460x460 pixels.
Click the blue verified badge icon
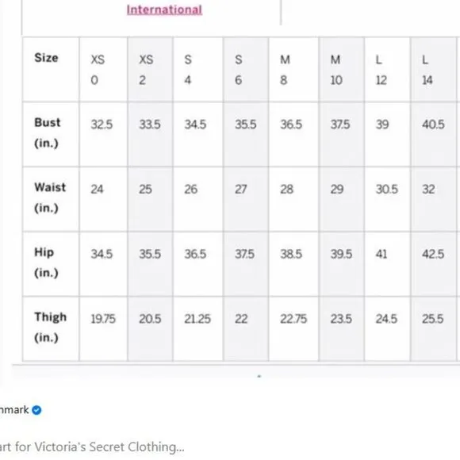tap(36, 410)
